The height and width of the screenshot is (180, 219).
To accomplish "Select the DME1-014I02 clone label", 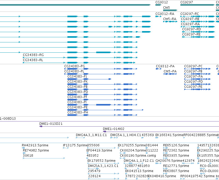I will coord(113,129).
